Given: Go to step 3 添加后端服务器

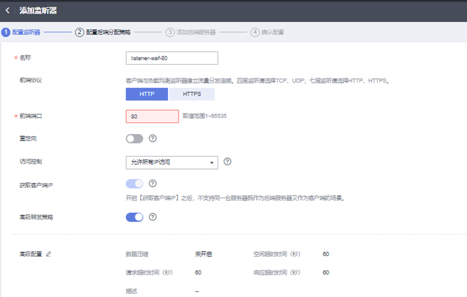Looking at the screenshot, I should tap(191, 32).
